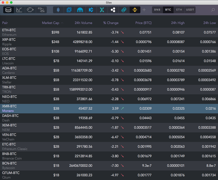Sort by % Change column

[111, 23]
